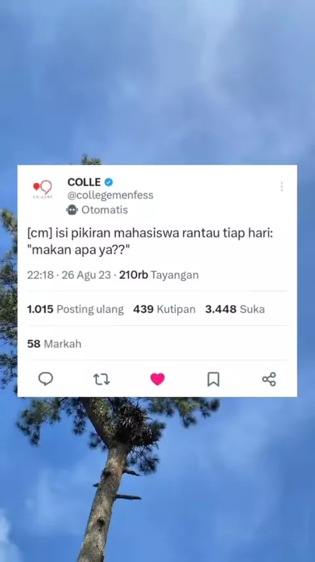View the 439 Kutipan quotes
The height and width of the screenshot is (562, 315).
pos(165,309)
